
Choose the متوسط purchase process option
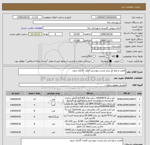point(110,61)
